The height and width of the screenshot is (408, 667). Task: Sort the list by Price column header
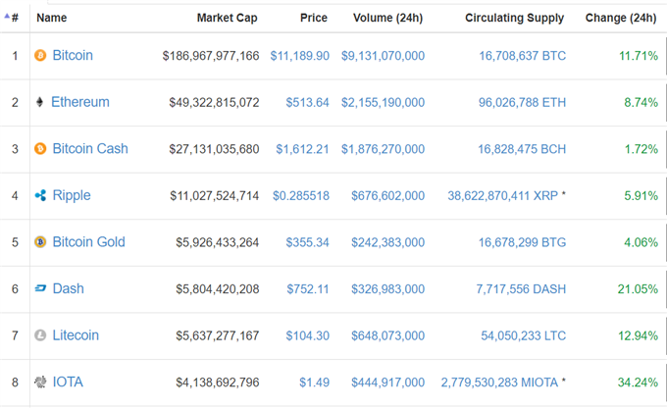[x=314, y=18]
